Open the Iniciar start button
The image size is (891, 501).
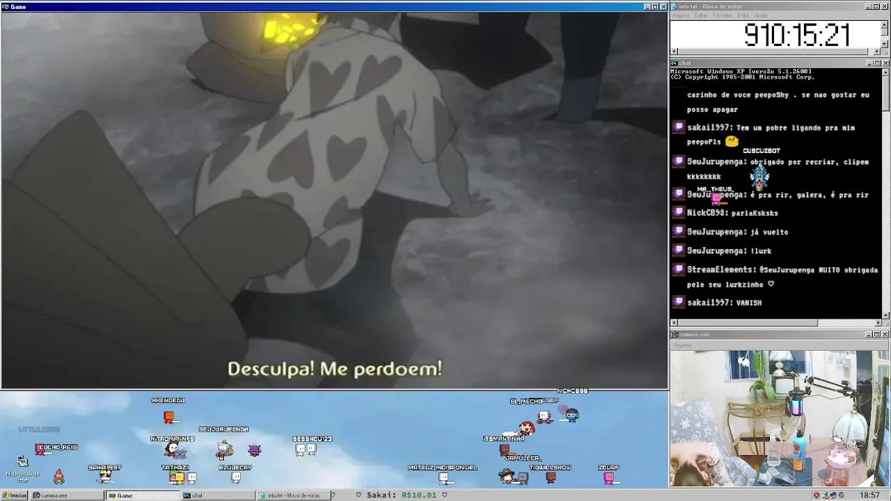pos(14,495)
